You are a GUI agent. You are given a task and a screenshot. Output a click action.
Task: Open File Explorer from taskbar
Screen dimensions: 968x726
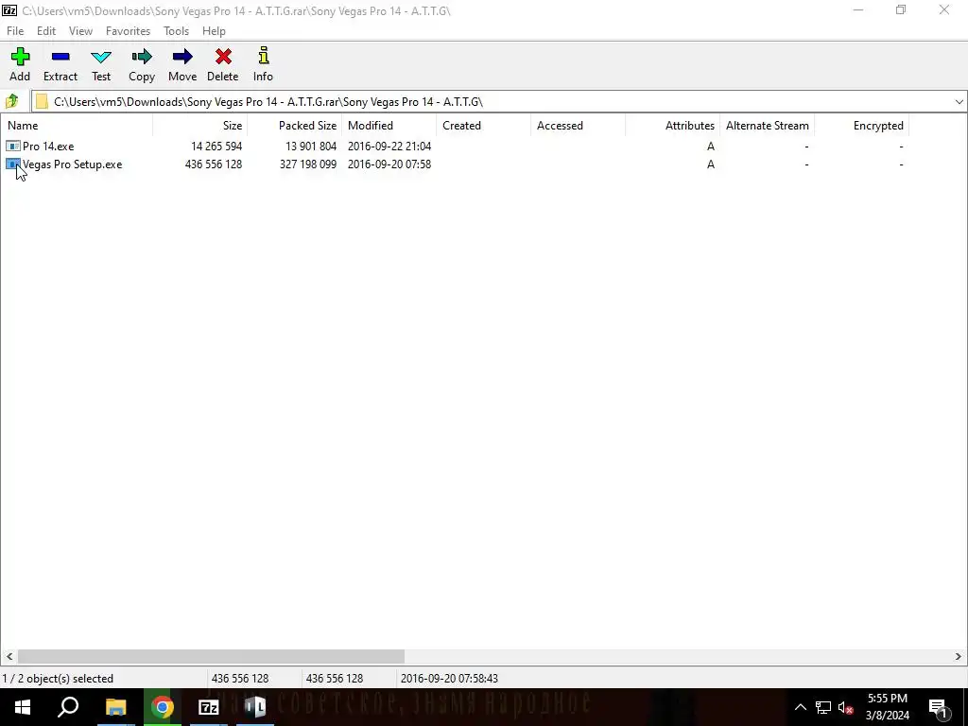click(115, 707)
